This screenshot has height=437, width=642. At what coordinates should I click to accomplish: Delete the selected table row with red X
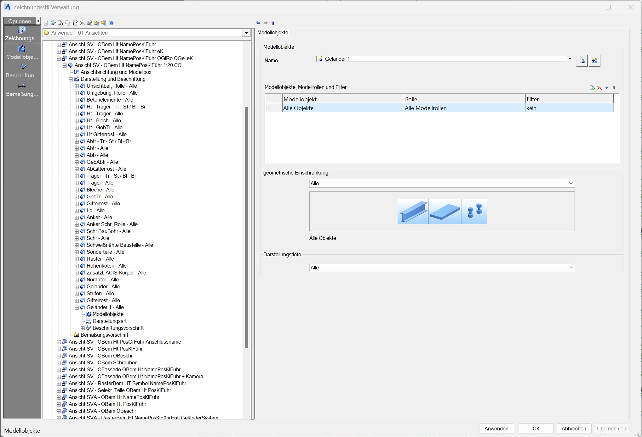(599, 88)
